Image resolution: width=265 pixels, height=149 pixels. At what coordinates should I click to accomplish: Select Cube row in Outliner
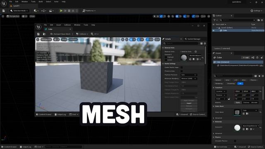(238, 31)
